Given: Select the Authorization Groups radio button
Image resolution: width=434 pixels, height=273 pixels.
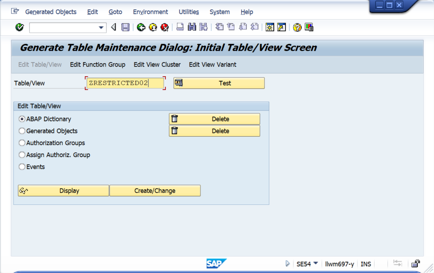Looking at the screenshot, I should (22, 143).
